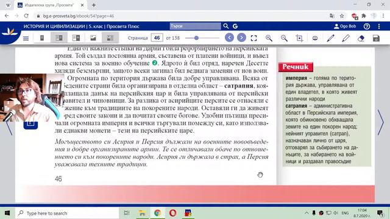Click the address bar URL
This screenshot has height=219, width=390.
(79, 16)
